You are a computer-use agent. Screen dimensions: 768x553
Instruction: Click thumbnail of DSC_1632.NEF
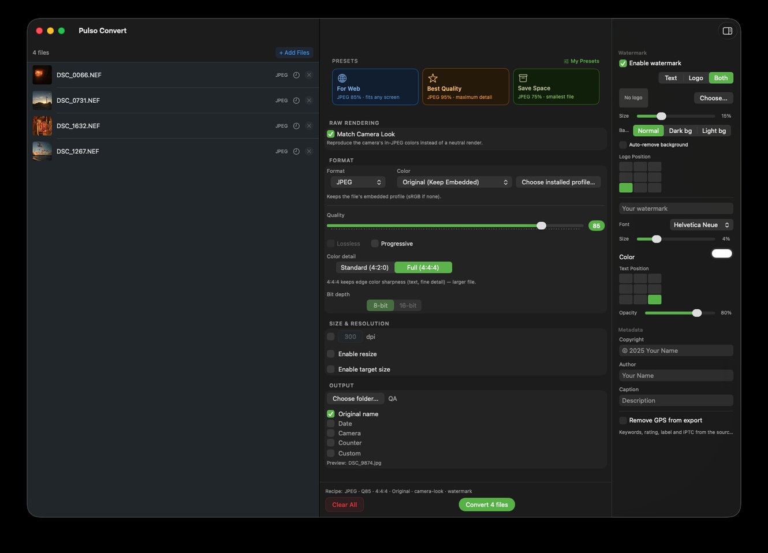(x=42, y=126)
